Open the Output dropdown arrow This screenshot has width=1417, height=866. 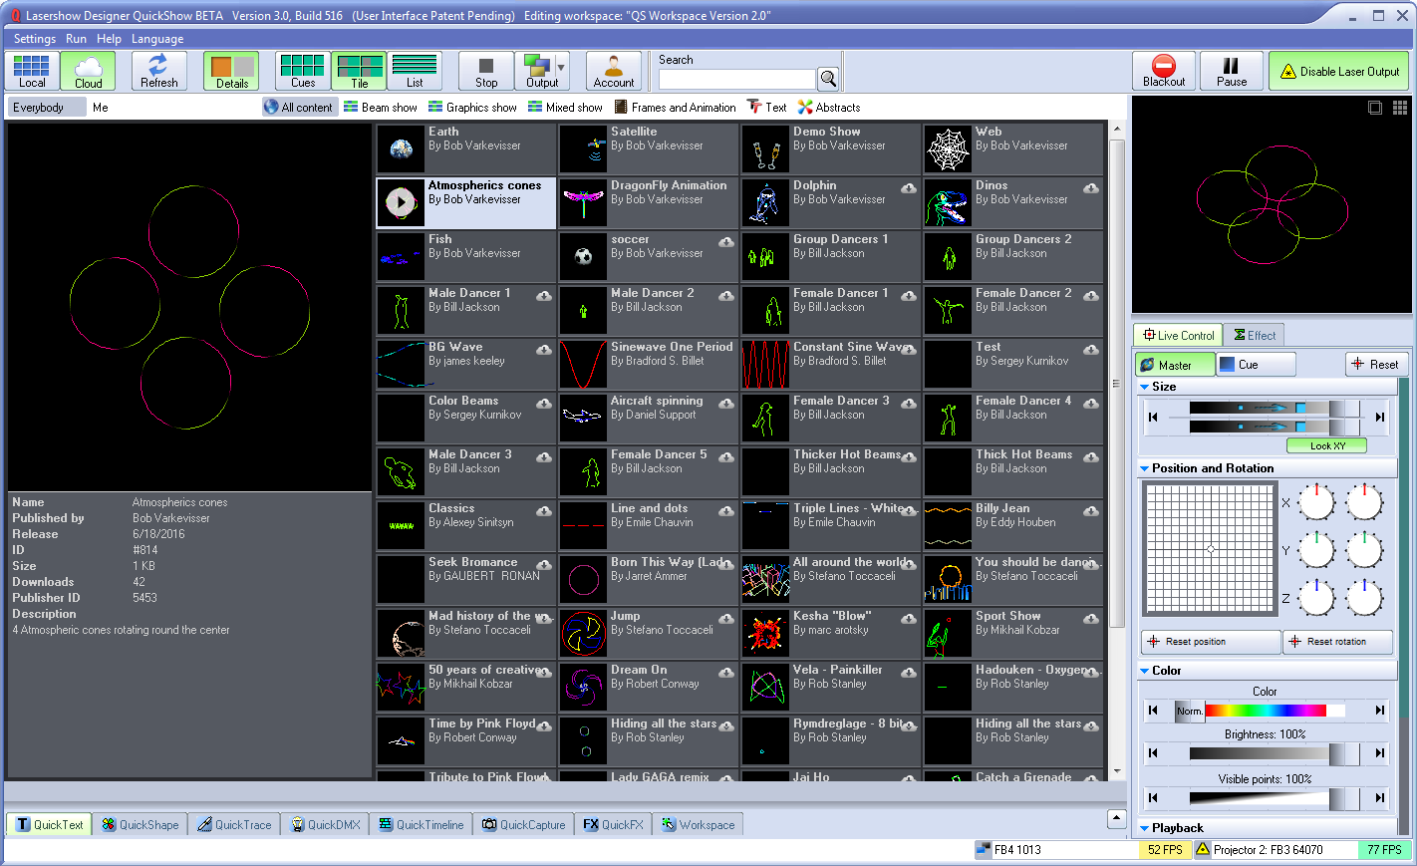(561, 69)
